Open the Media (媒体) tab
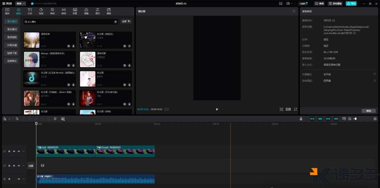380x188 pixels. pyautogui.click(x=7, y=11)
